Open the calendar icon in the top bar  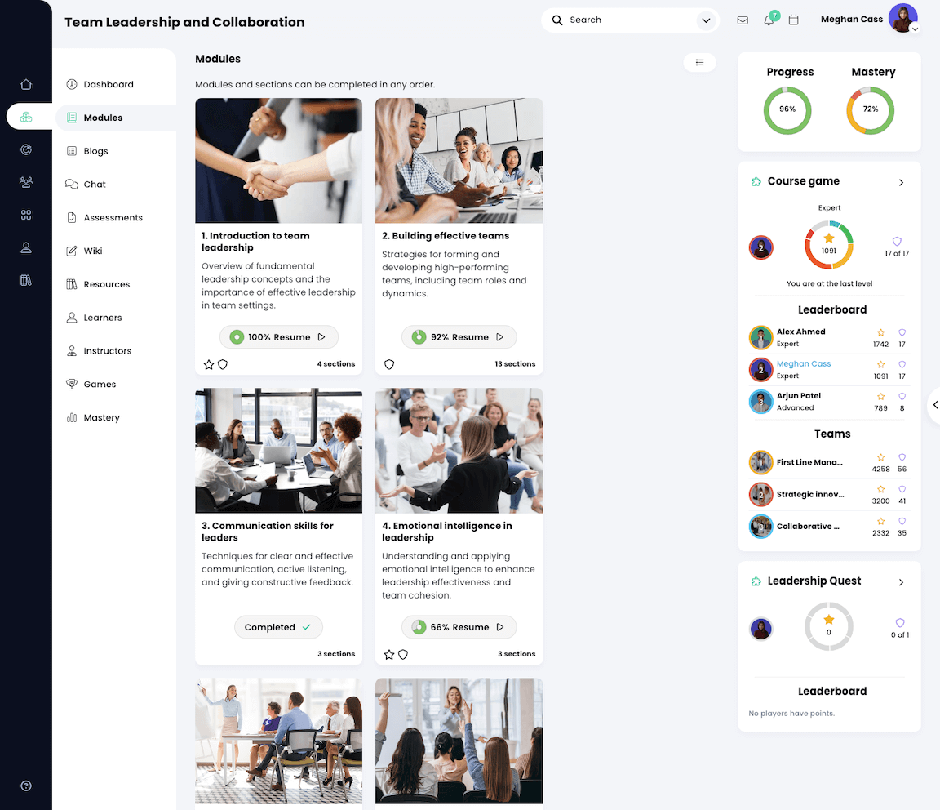(793, 19)
